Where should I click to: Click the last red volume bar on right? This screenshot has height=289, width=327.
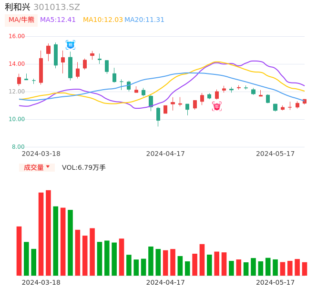tap(305, 269)
